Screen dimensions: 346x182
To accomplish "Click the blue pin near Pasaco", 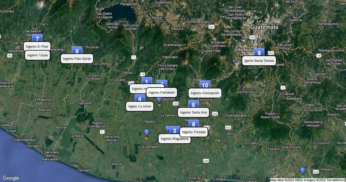I will coord(302,172).
